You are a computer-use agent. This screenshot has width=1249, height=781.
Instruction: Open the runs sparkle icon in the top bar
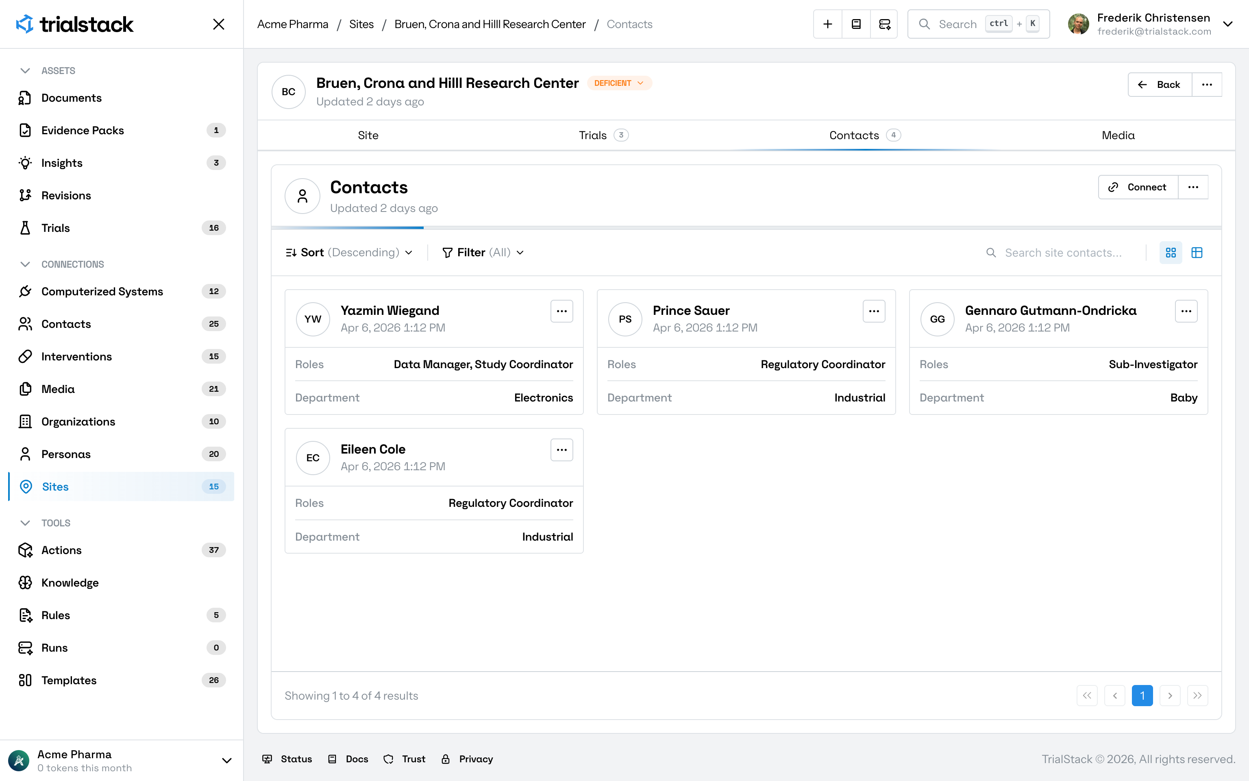pos(884,24)
